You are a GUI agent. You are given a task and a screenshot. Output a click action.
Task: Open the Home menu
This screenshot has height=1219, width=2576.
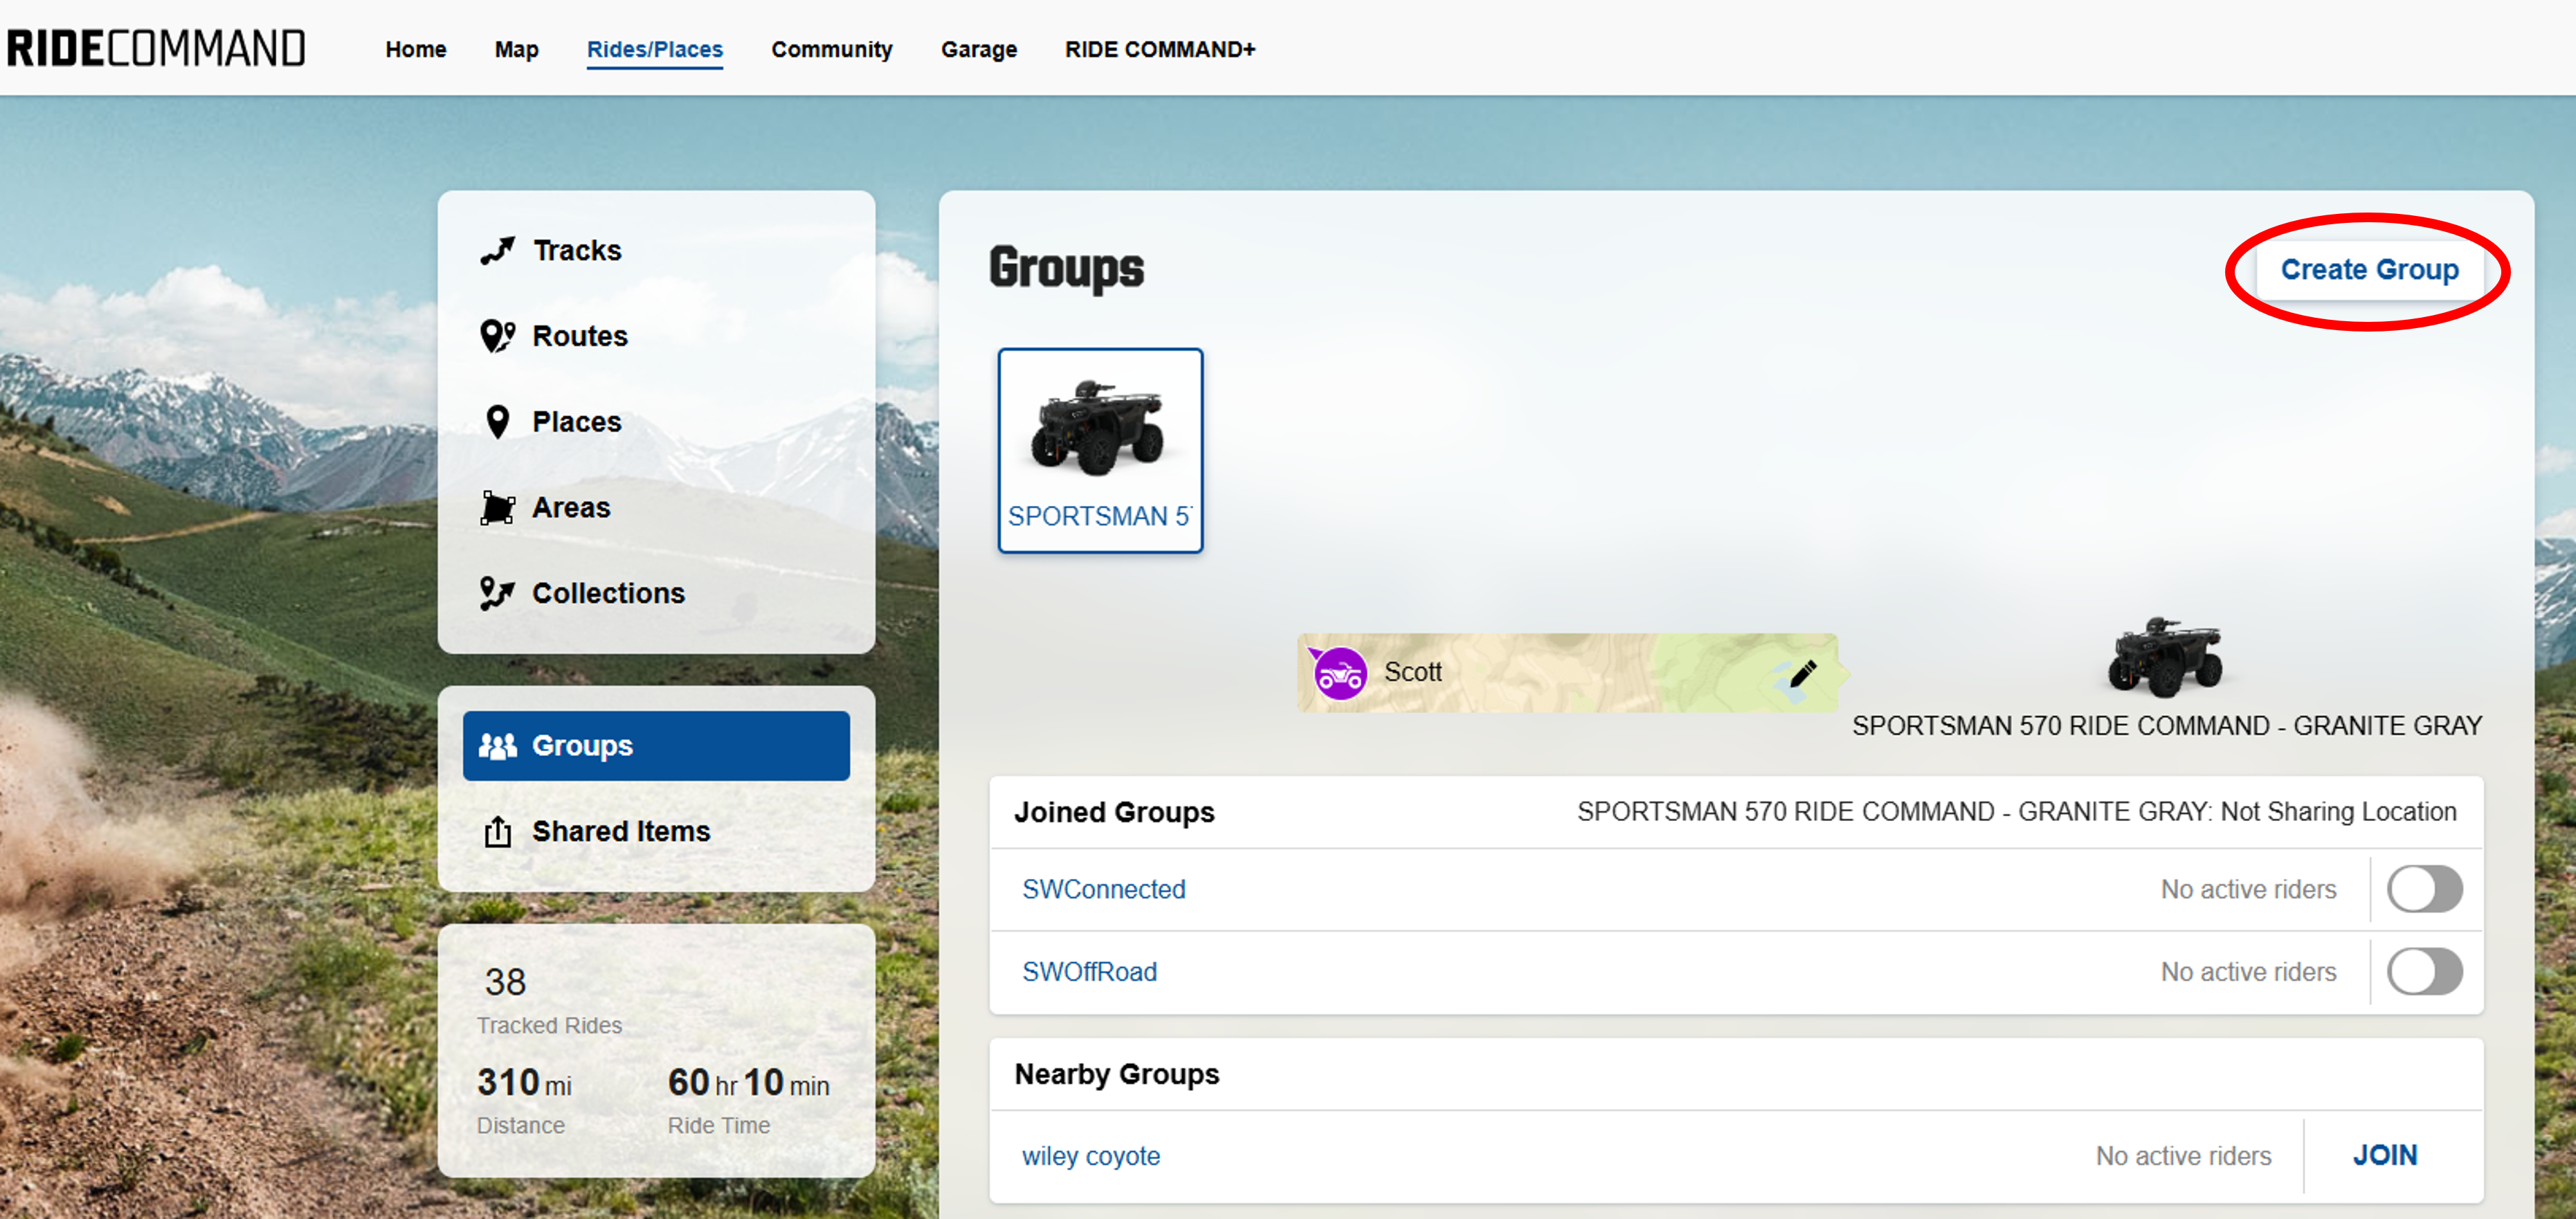tap(416, 49)
